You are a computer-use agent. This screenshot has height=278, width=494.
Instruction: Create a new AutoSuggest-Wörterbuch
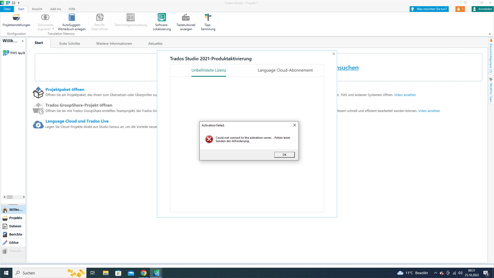click(72, 23)
